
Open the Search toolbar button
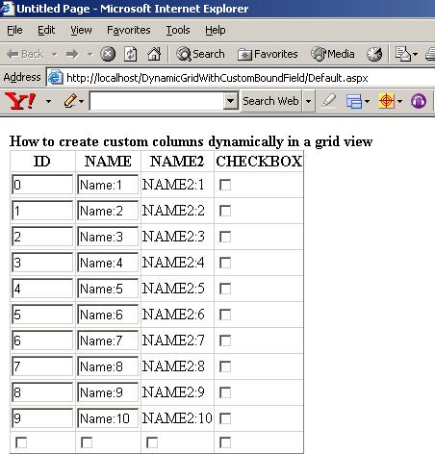coord(200,54)
